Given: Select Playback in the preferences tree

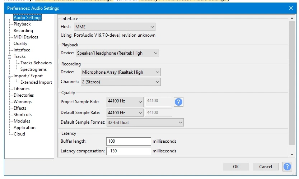Looking at the screenshot, I should tap(22, 24).
